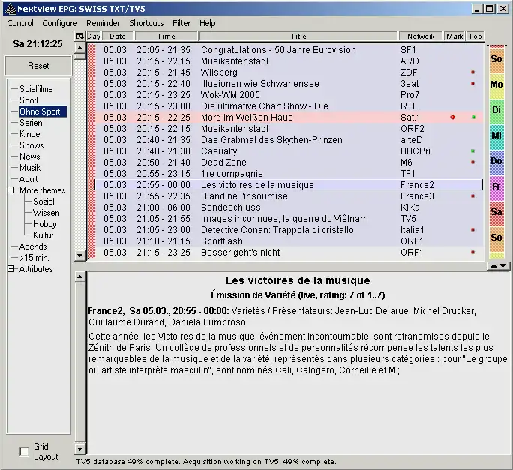Click the programme list scroll down arrow
Screen dimensions: 513x470
[x=79, y=255]
